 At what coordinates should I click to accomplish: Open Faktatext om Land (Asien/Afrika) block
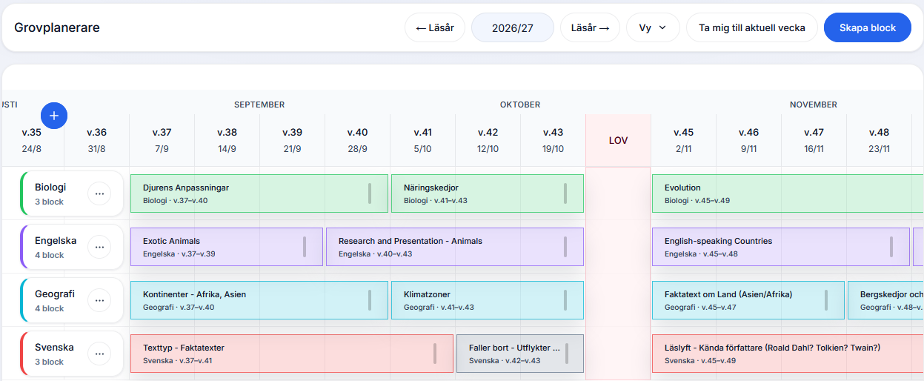(748, 300)
